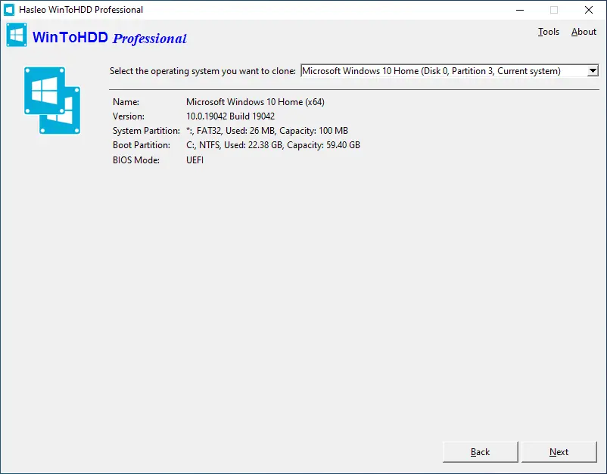Minimize the WinToHDD window

[x=519, y=10]
